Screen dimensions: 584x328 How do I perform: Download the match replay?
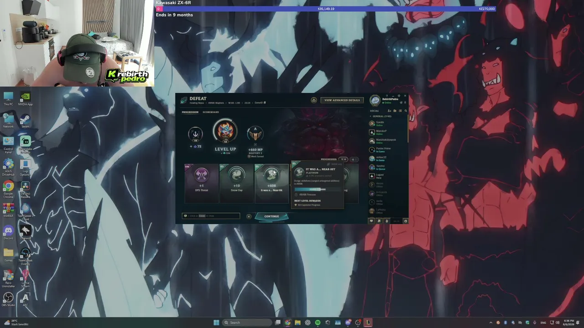[x=314, y=100]
